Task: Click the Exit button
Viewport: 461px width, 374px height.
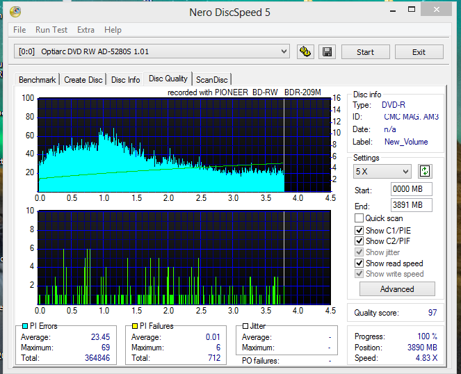Action: (x=419, y=52)
